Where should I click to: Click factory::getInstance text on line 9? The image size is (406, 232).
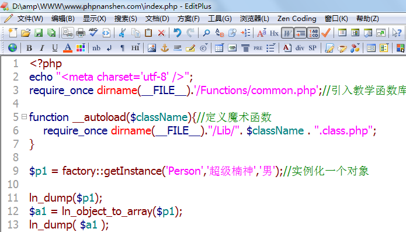[112, 171]
